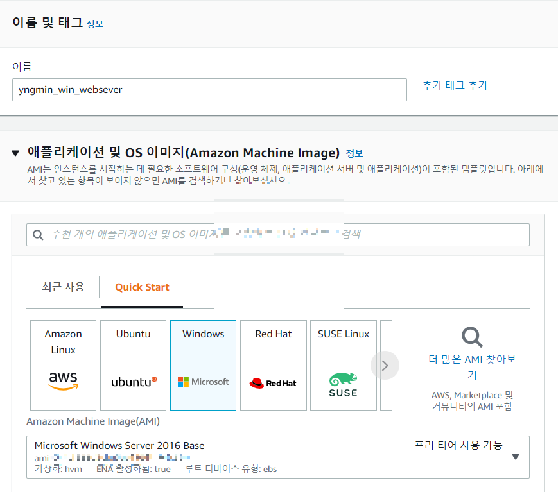
Task: Open the 더 많은 AMI 찾아보기 link
Action: tap(472, 367)
